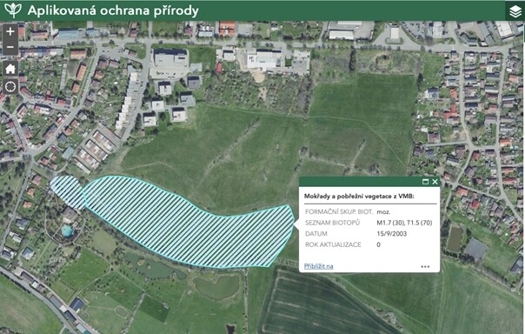Image resolution: width=525 pixels, height=334 pixels.
Task: Zoom out the map with minus button
Action: (x=10, y=47)
